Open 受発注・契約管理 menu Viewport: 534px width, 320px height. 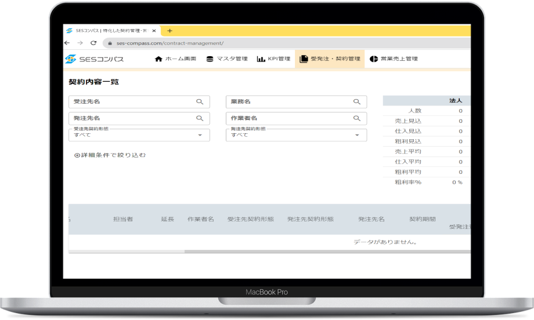point(330,59)
